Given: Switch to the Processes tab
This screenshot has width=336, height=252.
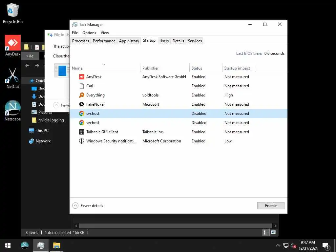Looking at the screenshot, I should [81, 41].
